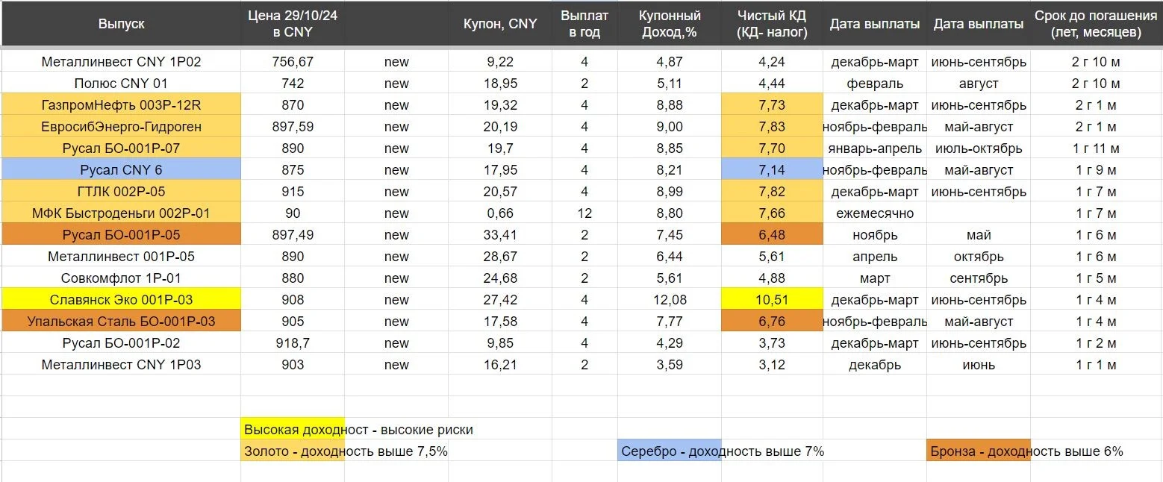Select the price value '897,59'
The width and height of the screenshot is (1163, 482).
coord(293,127)
